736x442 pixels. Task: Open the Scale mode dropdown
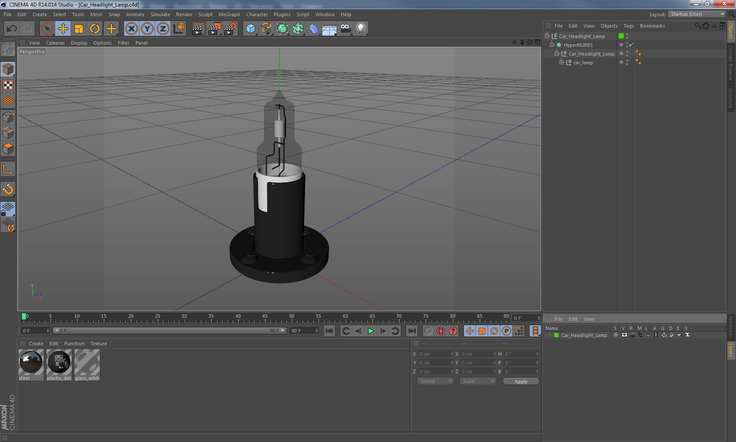478,381
